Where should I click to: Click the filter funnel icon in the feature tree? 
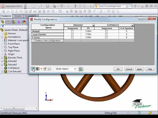click(3, 26)
